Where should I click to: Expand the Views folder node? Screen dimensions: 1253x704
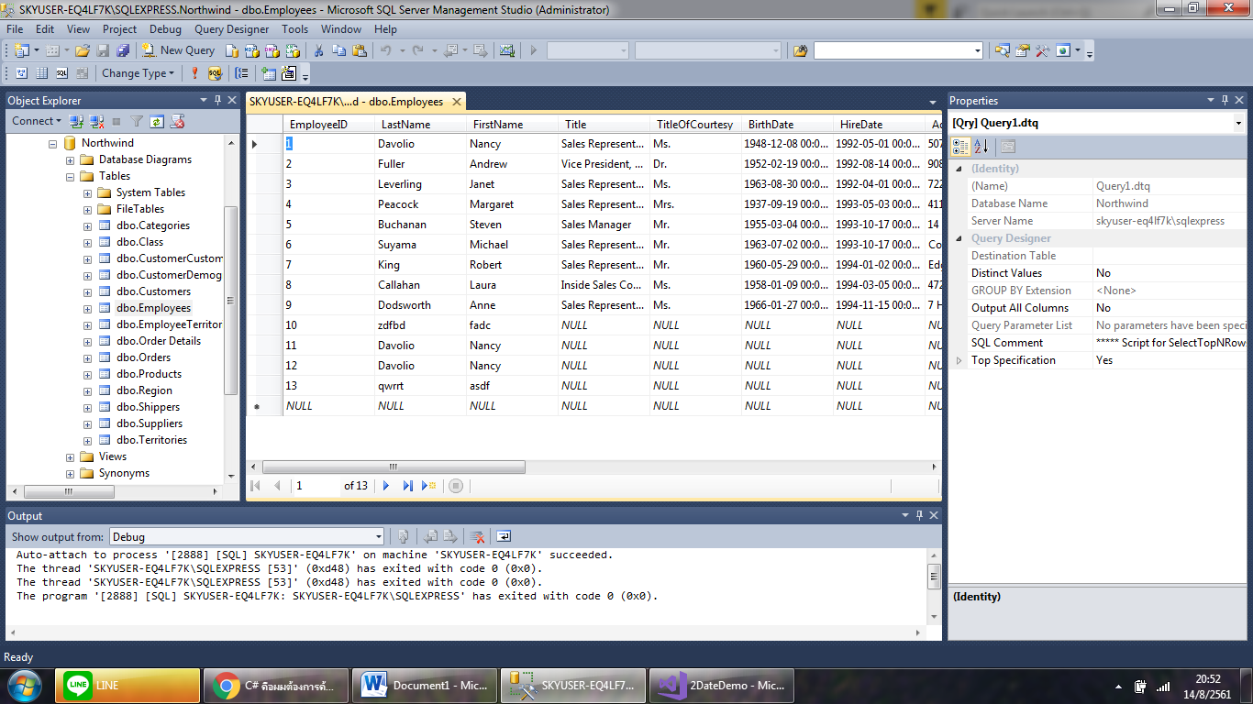[71, 456]
